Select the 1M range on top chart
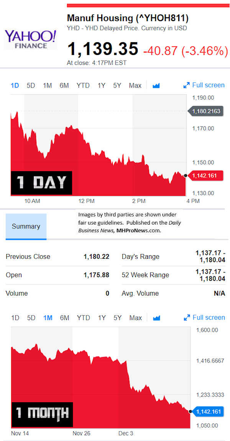Viewport: 230px width, 441px height. click(47, 86)
